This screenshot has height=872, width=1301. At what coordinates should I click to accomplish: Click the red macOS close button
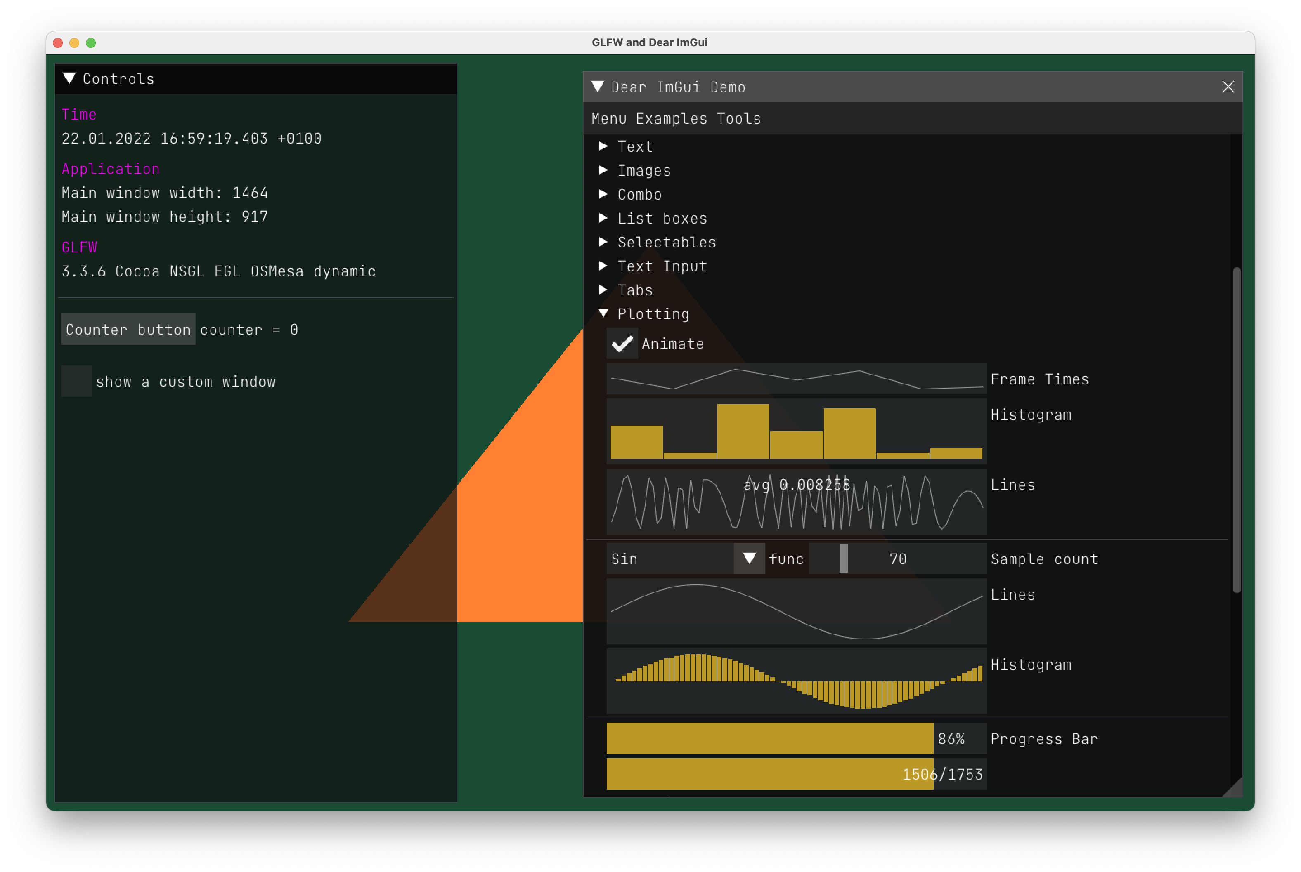click(58, 43)
